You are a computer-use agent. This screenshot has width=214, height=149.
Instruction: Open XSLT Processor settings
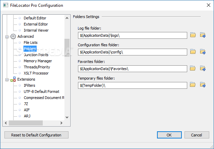click(36, 73)
